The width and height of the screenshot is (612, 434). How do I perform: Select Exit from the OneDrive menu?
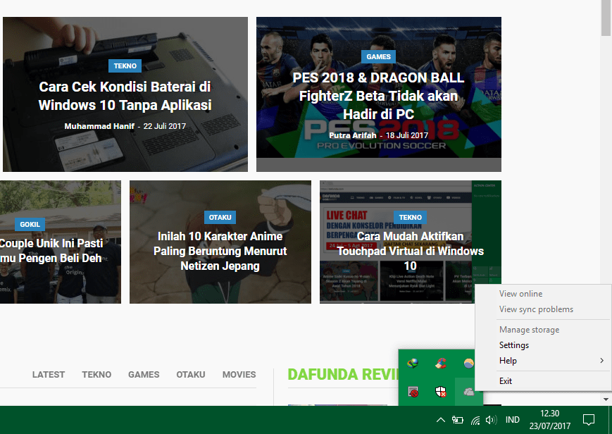pos(506,381)
